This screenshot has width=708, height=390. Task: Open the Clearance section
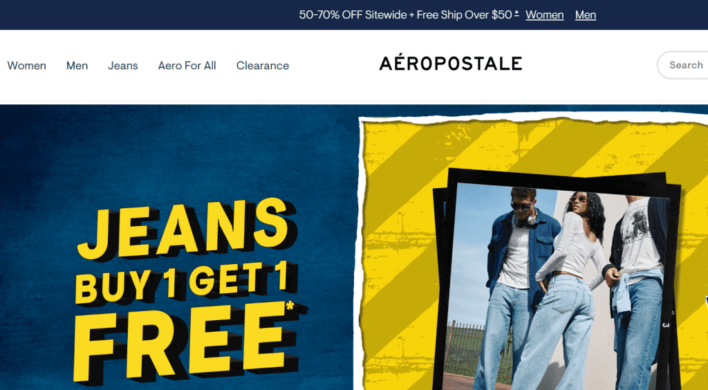tap(263, 66)
